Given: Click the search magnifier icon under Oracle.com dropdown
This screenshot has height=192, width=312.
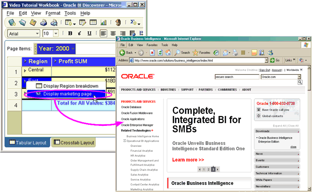Looking at the screenshot, I should point(300,82).
